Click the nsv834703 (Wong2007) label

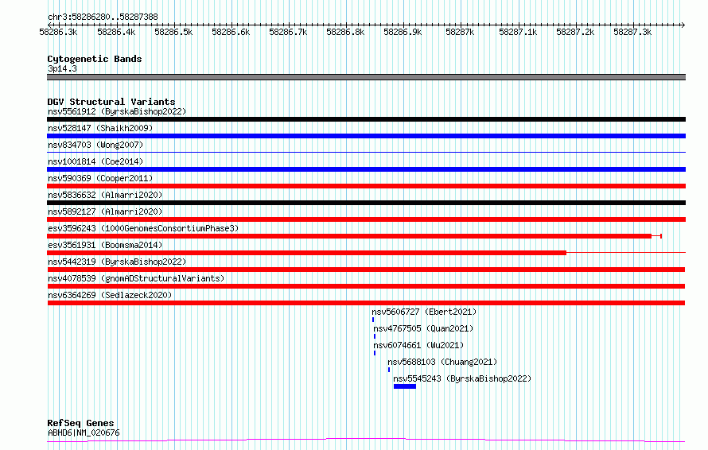pos(95,145)
